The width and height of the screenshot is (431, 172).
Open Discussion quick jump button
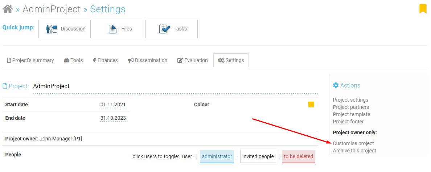[x=65, y=29]
